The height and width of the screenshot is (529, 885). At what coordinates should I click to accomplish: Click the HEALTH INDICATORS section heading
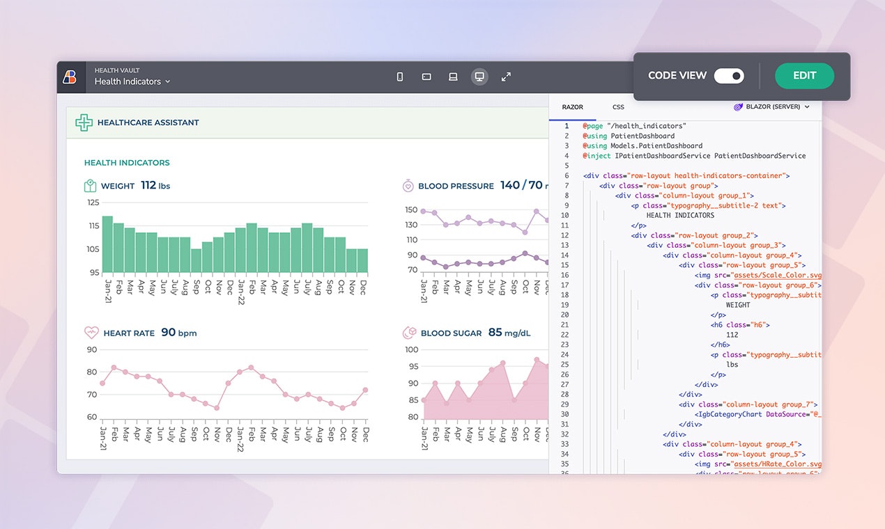click(x=127, y=163)
